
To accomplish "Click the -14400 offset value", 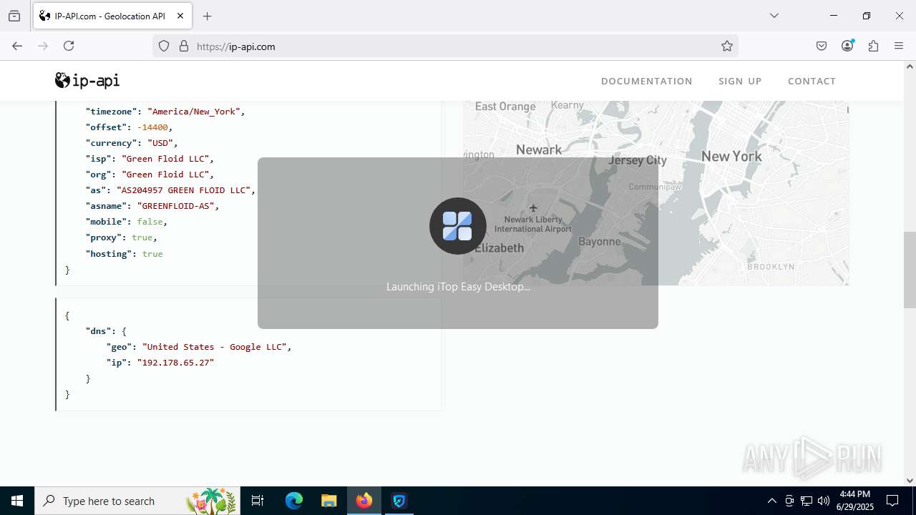I will pyautogui.click(x=152, y=127).
